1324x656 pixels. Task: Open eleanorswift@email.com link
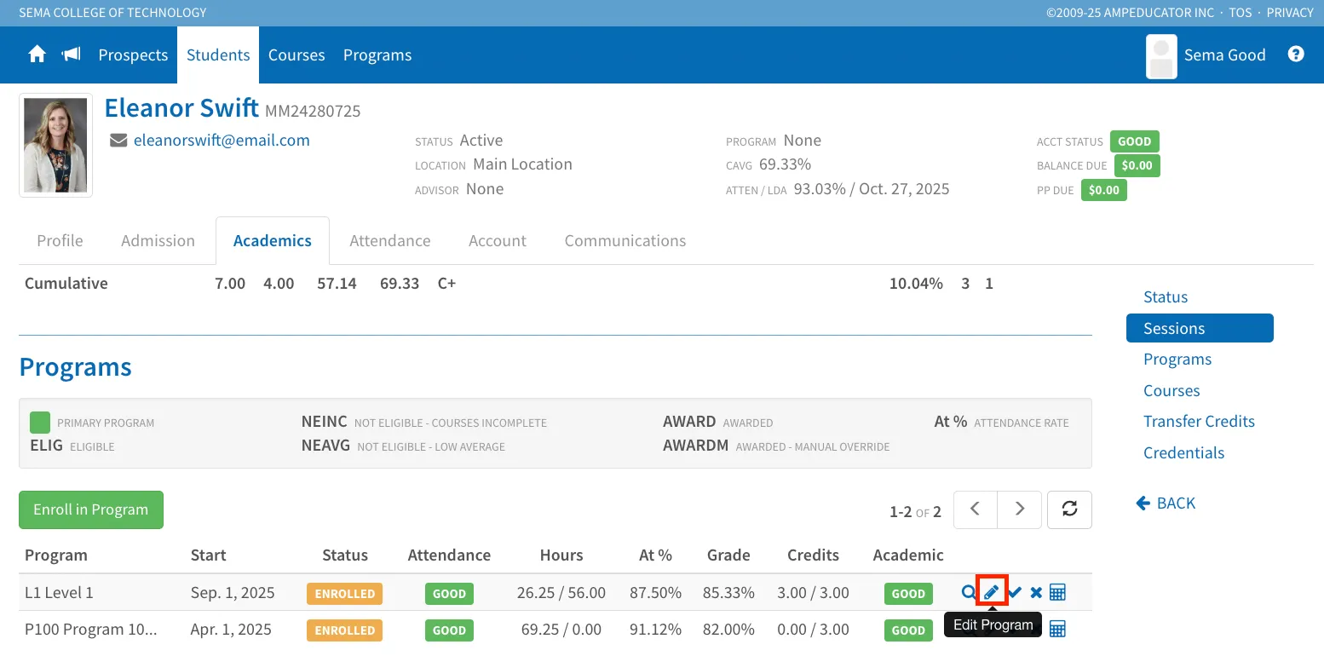pos(222,140)
